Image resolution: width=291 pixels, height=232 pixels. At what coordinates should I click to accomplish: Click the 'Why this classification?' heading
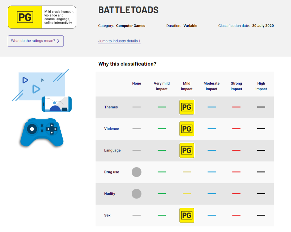pyautogui.click(x=127, y=64)
